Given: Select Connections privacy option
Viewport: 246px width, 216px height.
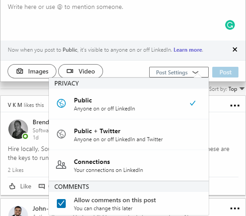Looking at the screenshot, I should point(129,166).
